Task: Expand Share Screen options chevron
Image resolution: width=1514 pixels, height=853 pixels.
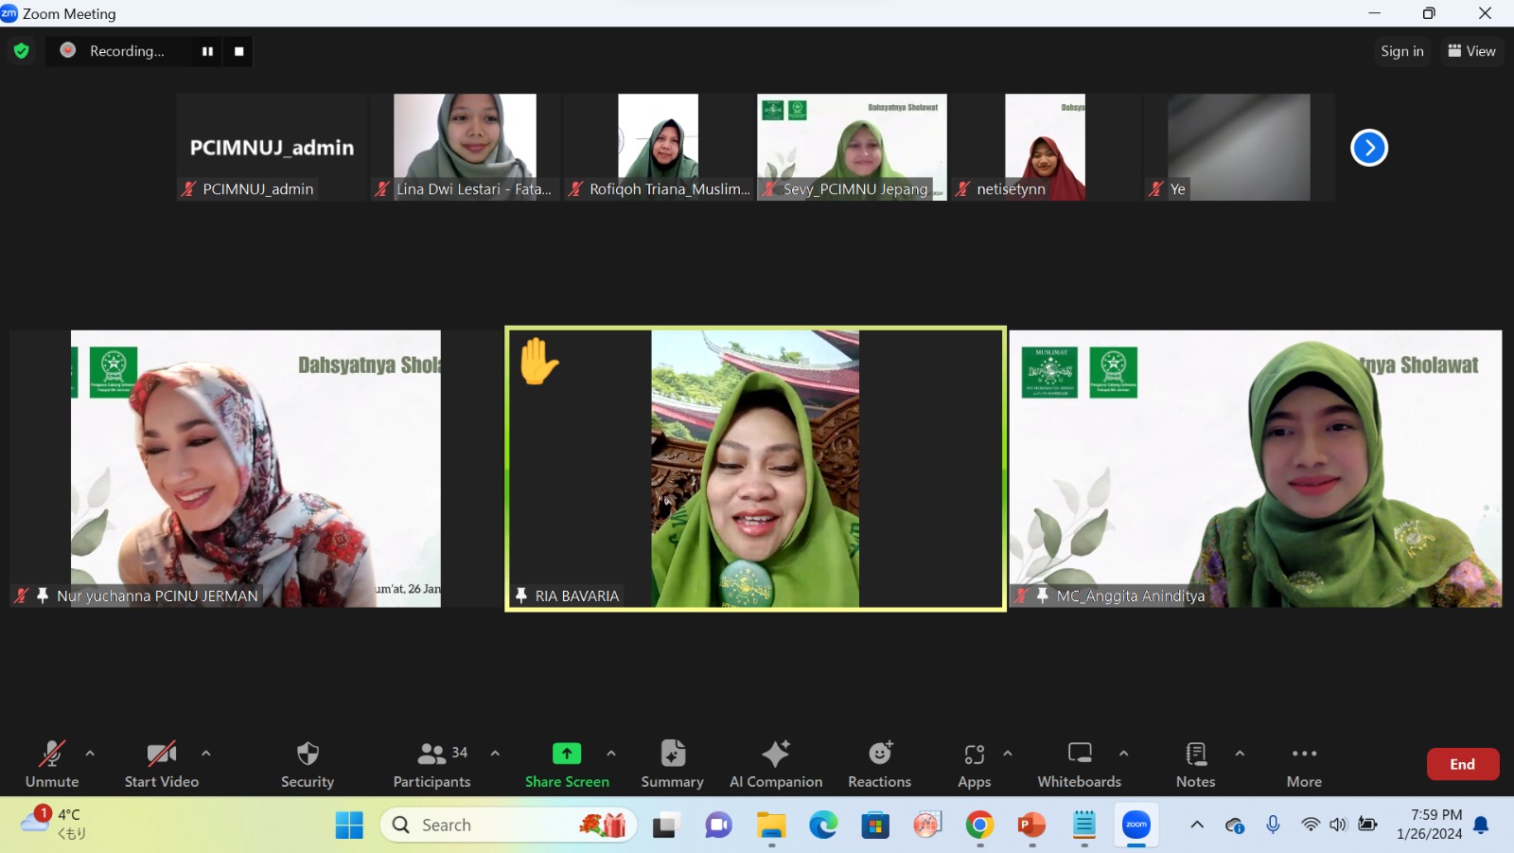Action: (x=610, y=755)
